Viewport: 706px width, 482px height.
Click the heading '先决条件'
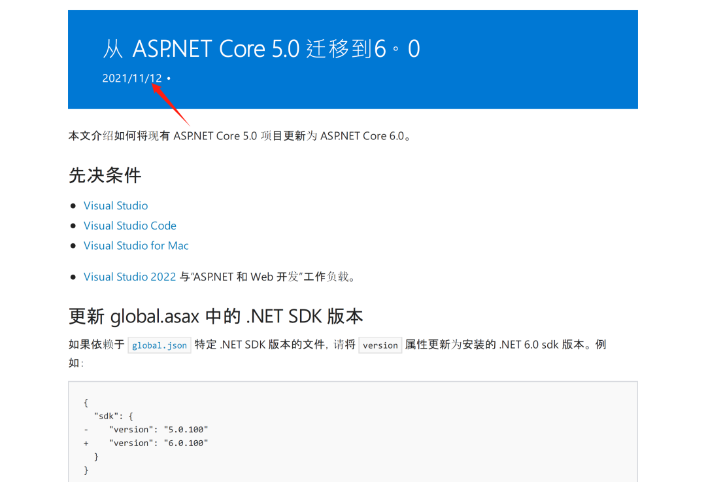[x=105, y=175]
